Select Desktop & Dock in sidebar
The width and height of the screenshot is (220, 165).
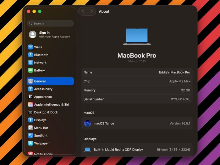(50, 112)
